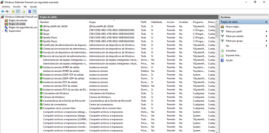Click the funnel icon beside Filtrar por perfil
Screen dimensions: 269x133
222,32
